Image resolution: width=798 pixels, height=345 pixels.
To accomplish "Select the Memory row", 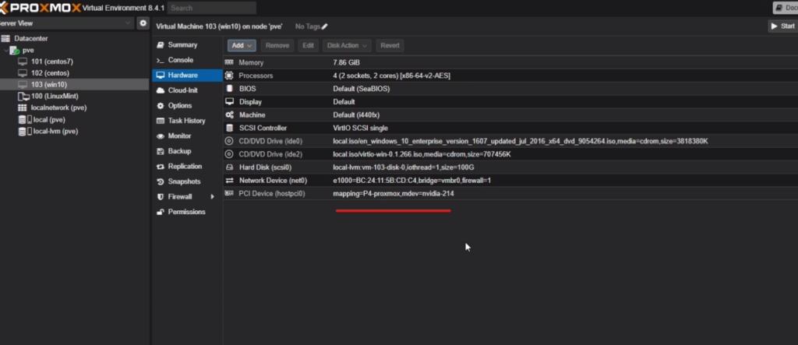I will tap(510, 62).
